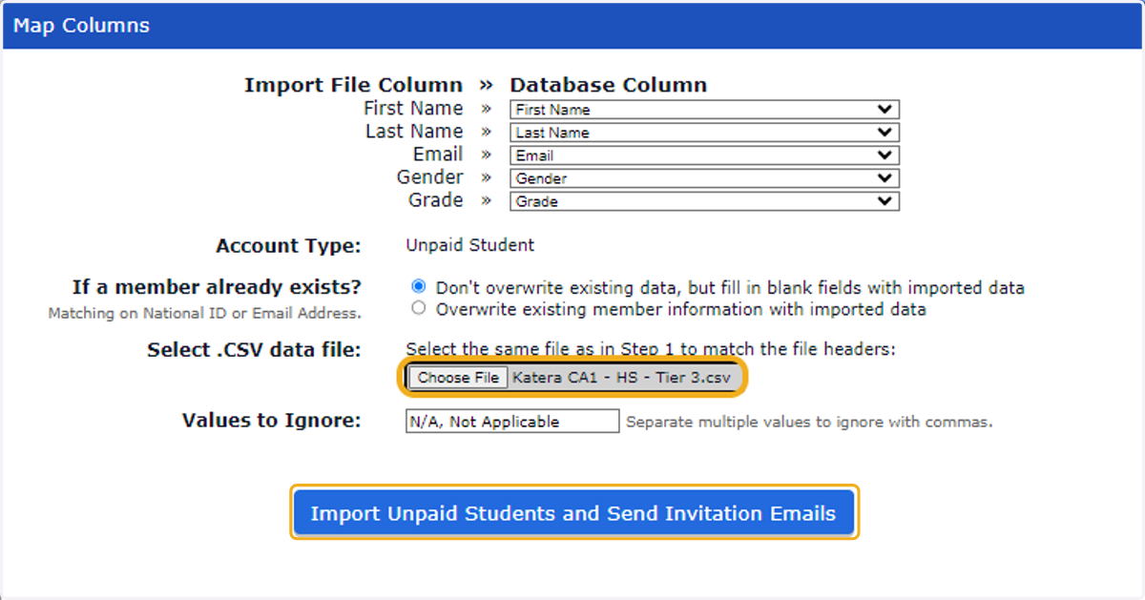This screenshot has width=1145, height=600.
Task: Click the "Account Type:" label
Action: tap(289, 246)
